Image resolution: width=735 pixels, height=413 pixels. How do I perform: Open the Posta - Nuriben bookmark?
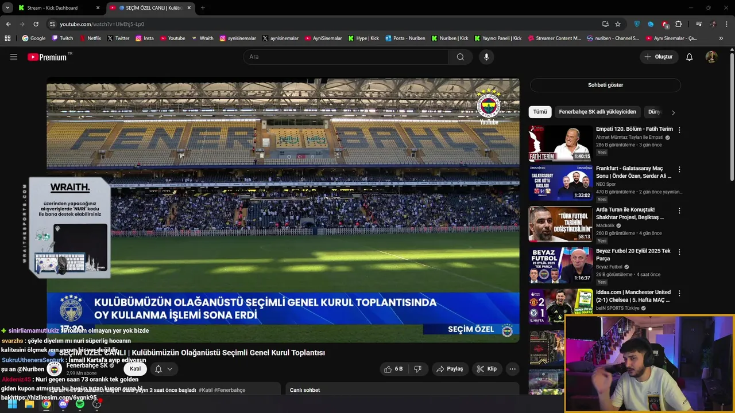point(405,38)
